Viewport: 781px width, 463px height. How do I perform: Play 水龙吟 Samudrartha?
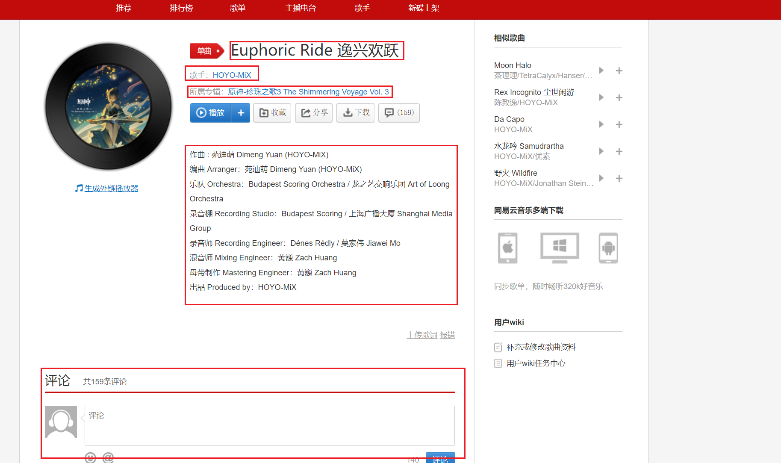pyautogui.click(x=601, y=151)
